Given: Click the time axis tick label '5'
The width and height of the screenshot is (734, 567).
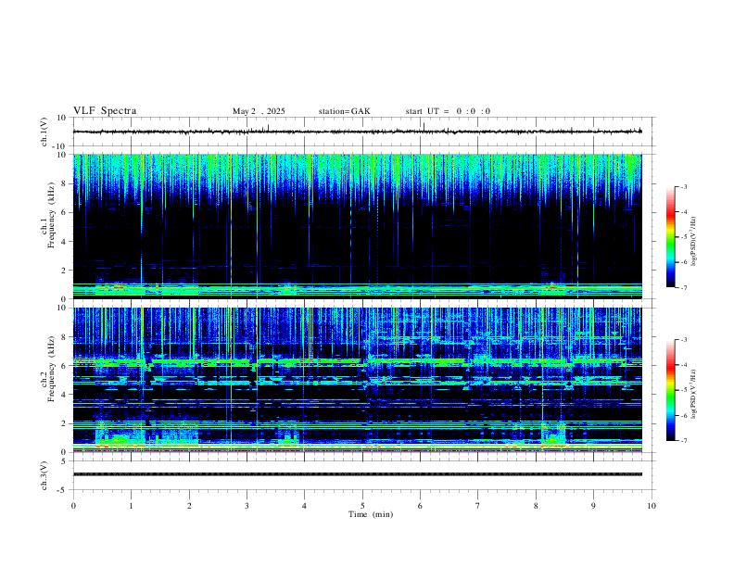Looking at the screenshot, I should coord(362,506).
